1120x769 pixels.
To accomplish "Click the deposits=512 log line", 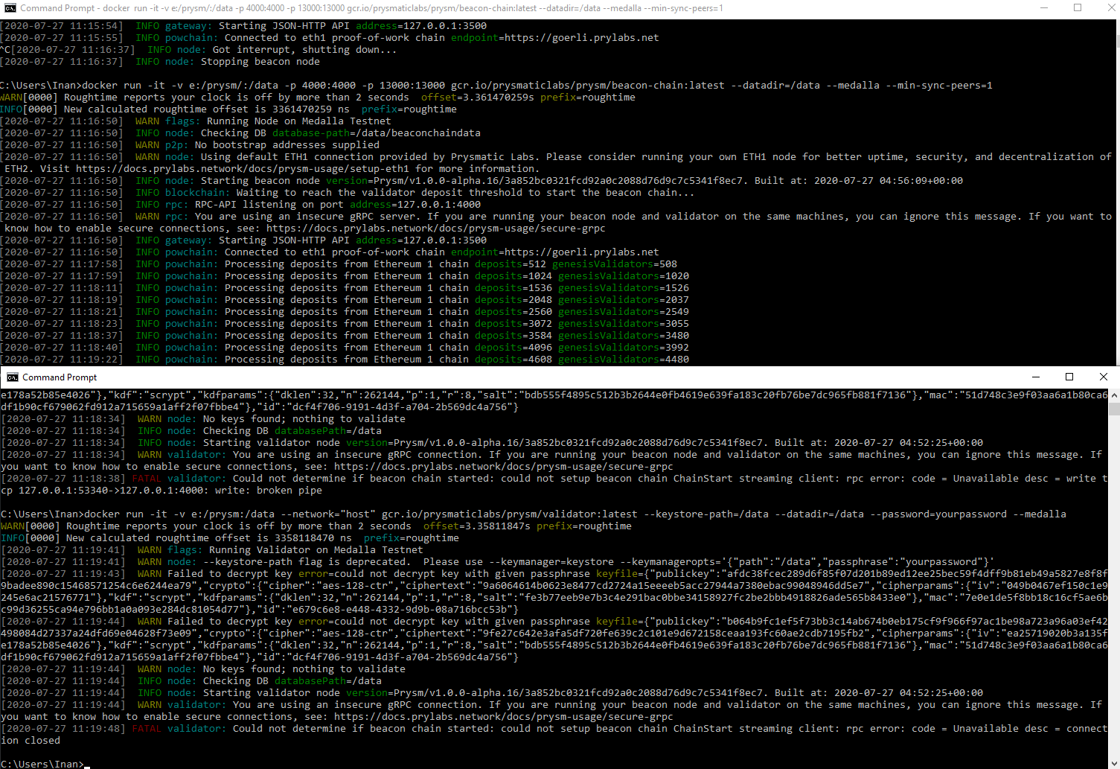I will [x=339, y=264].
